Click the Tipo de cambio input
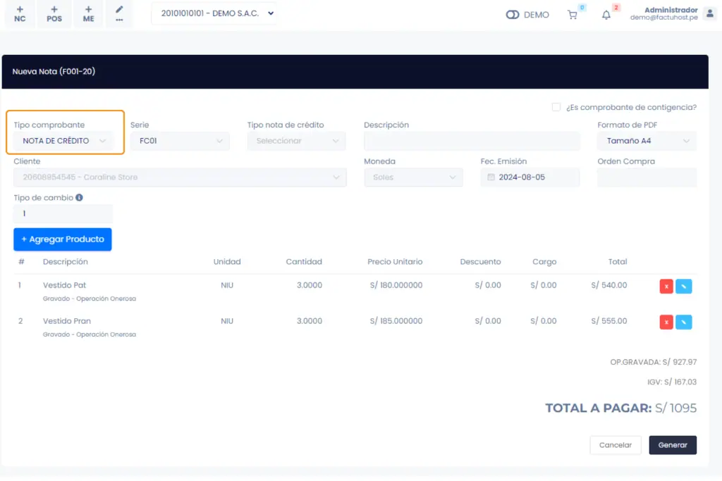Viewport: 722px width, 481px height. [x=63, y=213]
